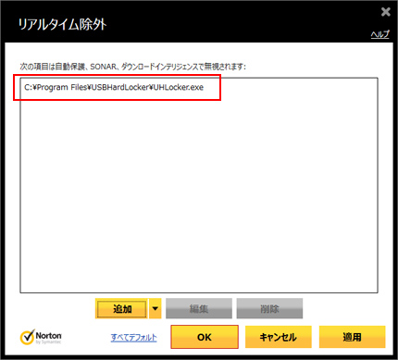Expand the dropdown arrow beside 追加

(x=155, y=308)
